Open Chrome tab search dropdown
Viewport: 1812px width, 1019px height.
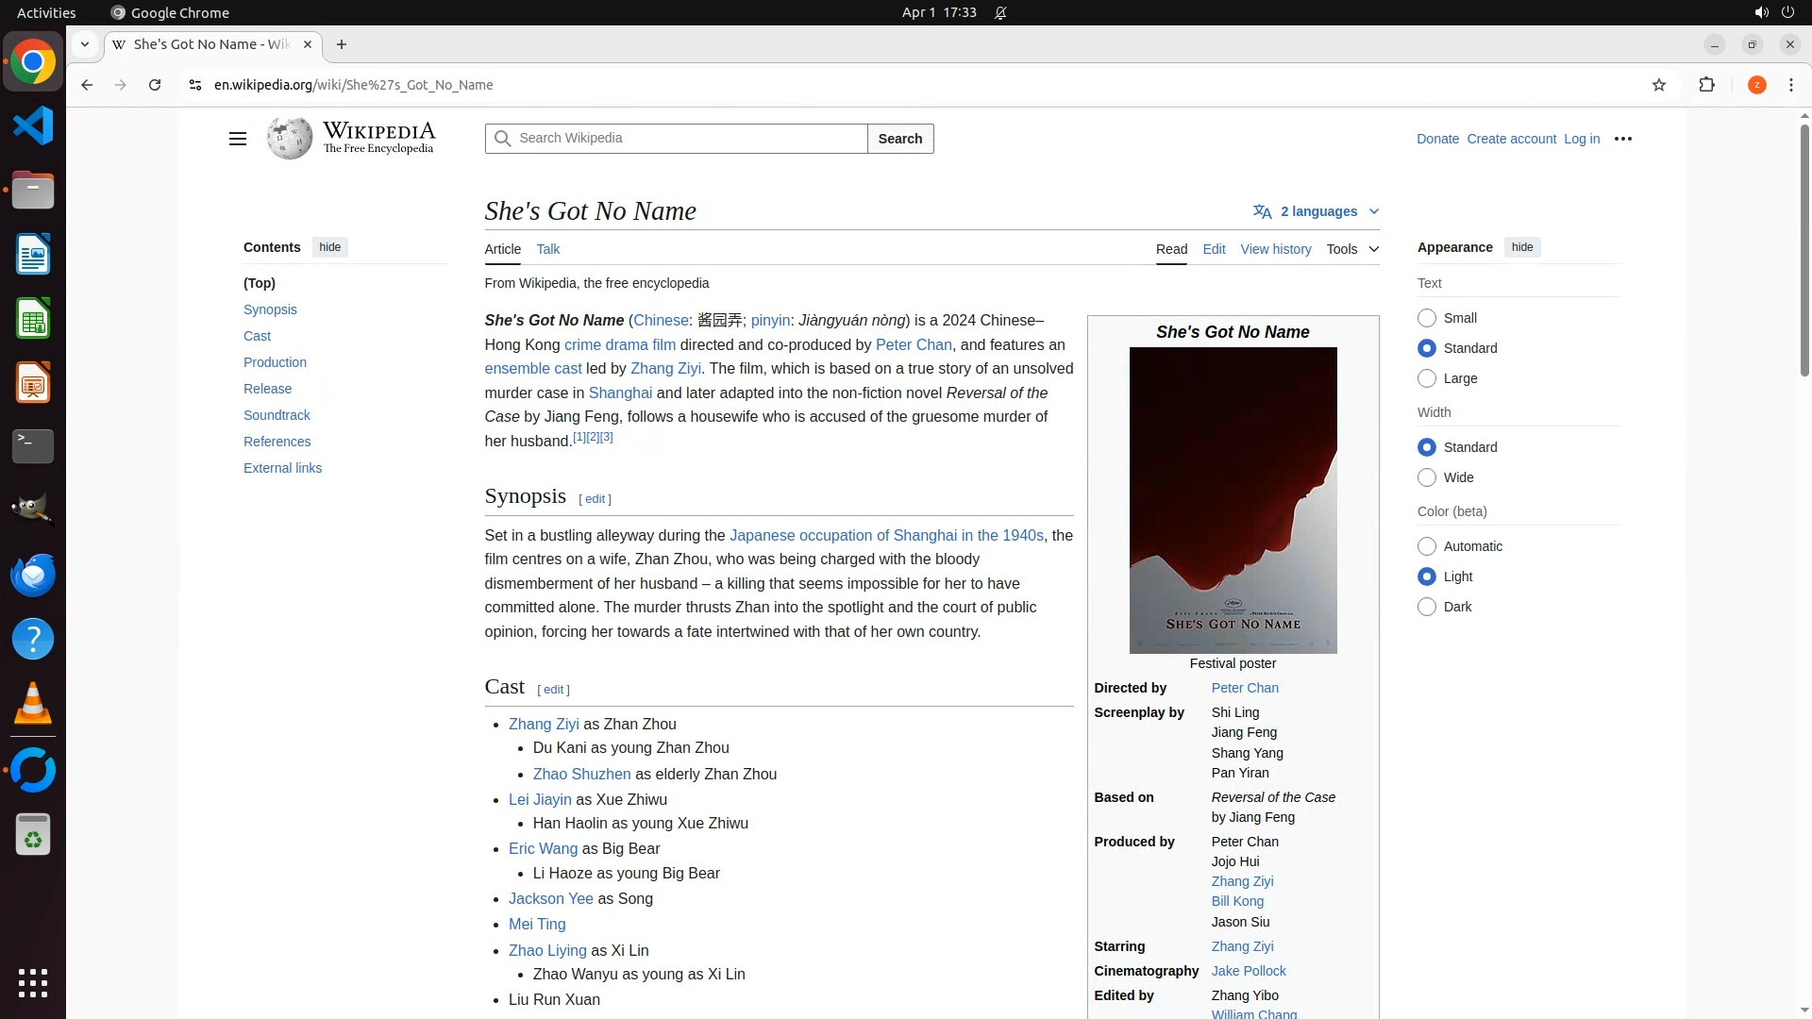pos(85,44)
